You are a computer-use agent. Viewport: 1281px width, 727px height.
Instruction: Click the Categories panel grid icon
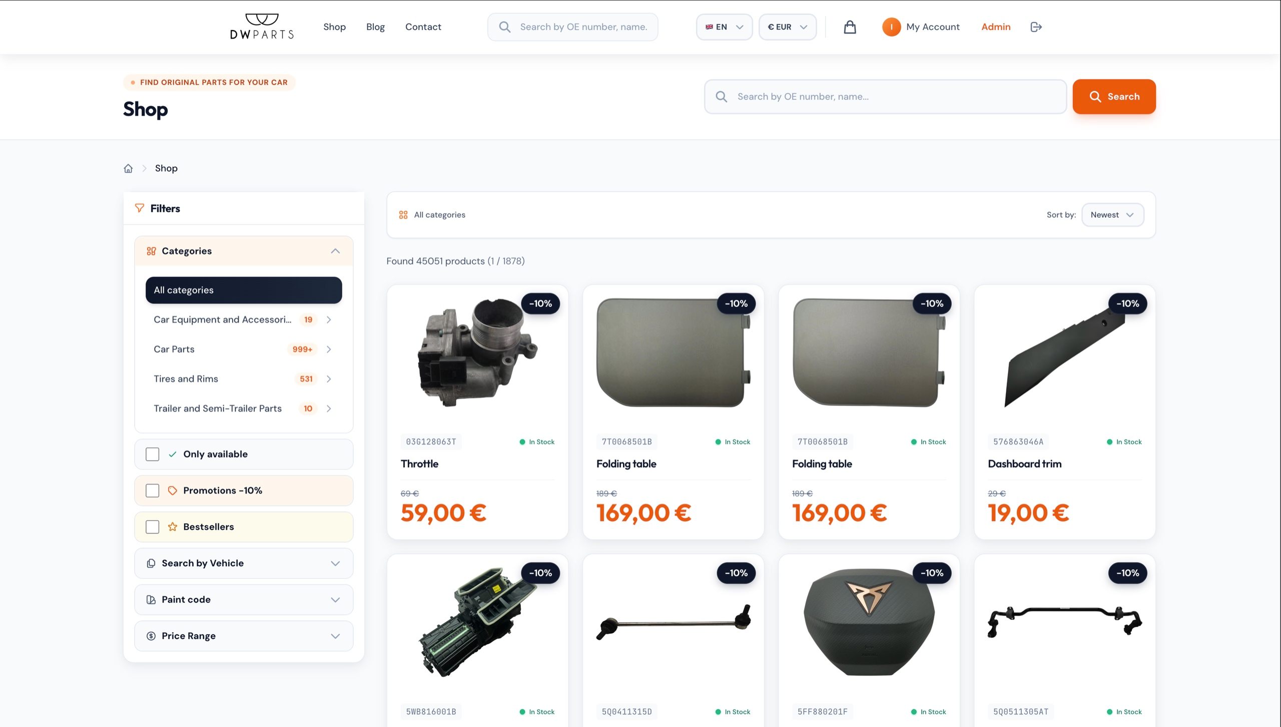tap(151, 251)
